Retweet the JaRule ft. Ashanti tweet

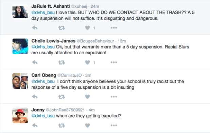(62, 28)
